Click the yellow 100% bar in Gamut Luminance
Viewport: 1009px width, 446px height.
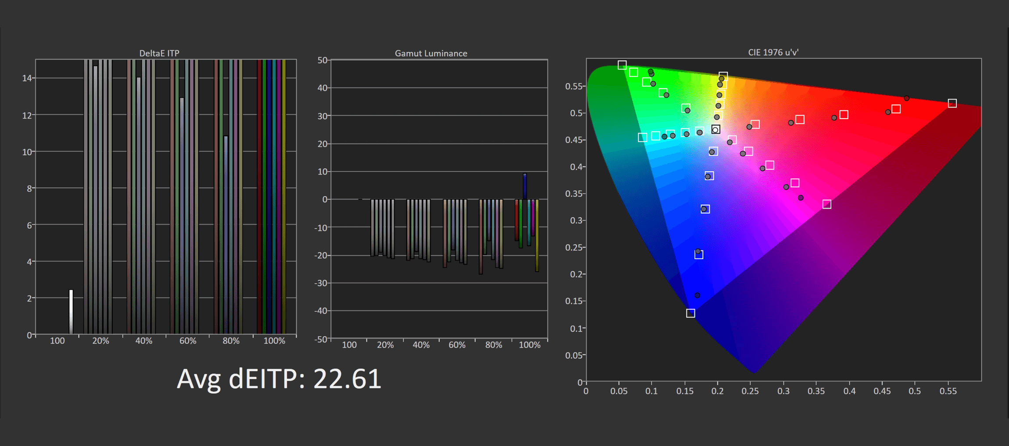[x=537, y=235]
